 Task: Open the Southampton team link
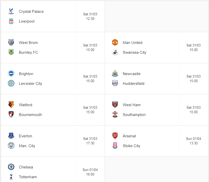[x=134, y=115]
